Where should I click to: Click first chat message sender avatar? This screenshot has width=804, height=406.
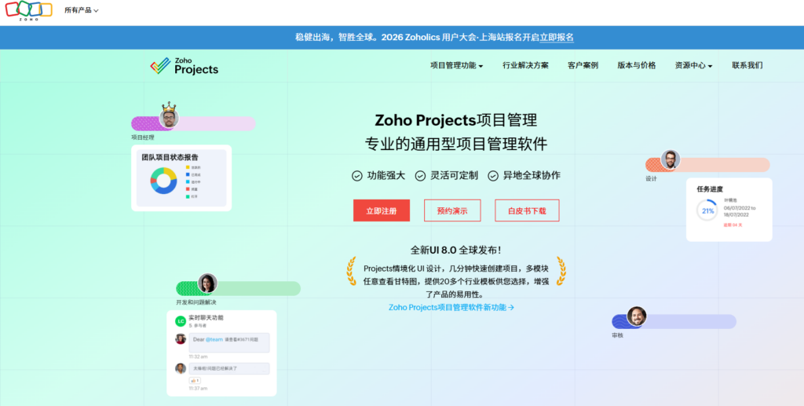click(x=181, y=338)
